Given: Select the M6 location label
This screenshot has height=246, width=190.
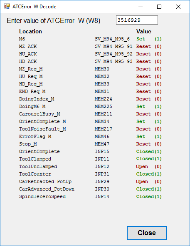Looking at the screenshot, I should tap(22, 39).
